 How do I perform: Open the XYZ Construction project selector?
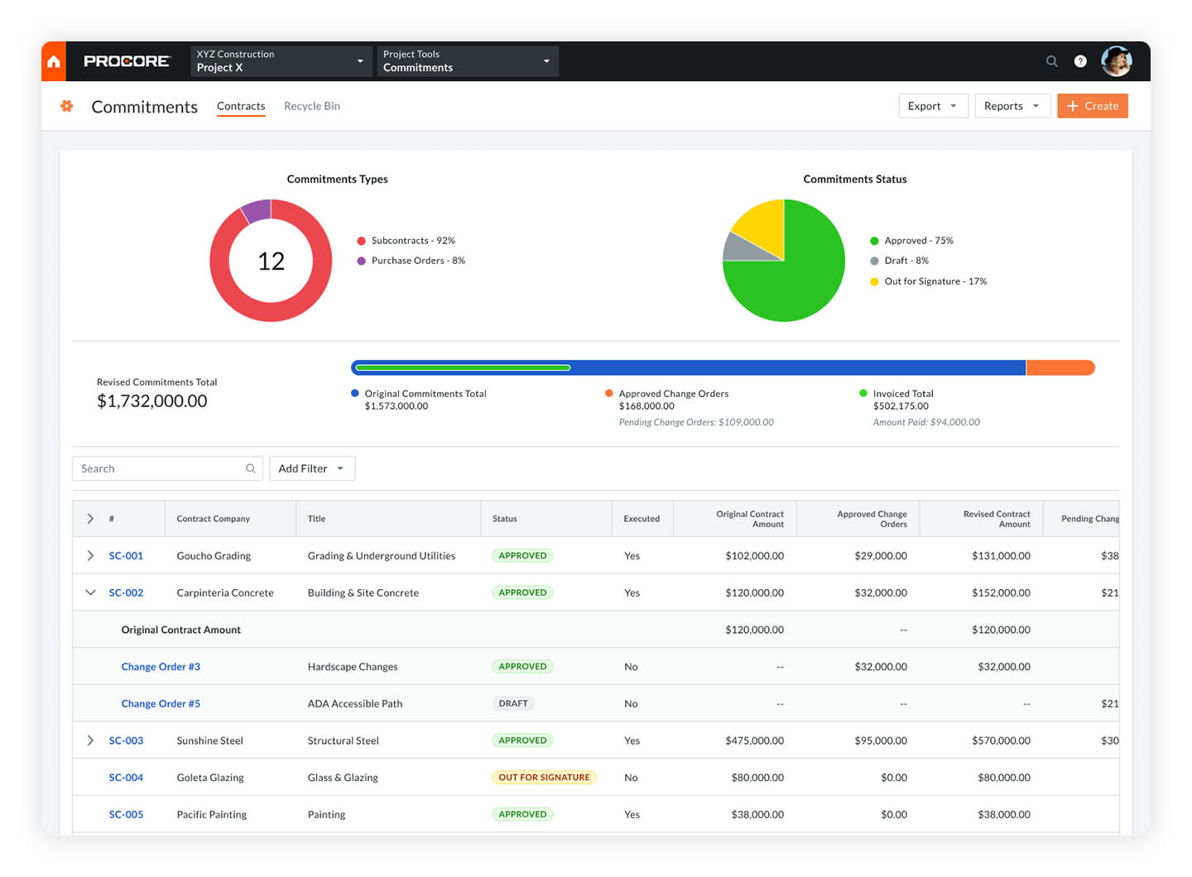[x=280, y=60]
